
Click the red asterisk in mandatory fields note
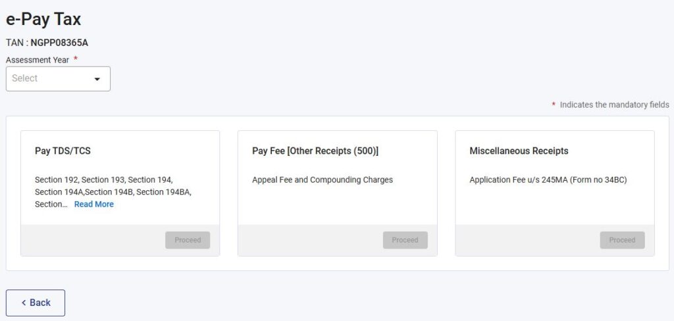pyautogui.click(x=554, y=105)
